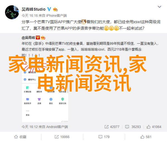
Task: Click the Android客户端 source link
Action: [57, 127]
